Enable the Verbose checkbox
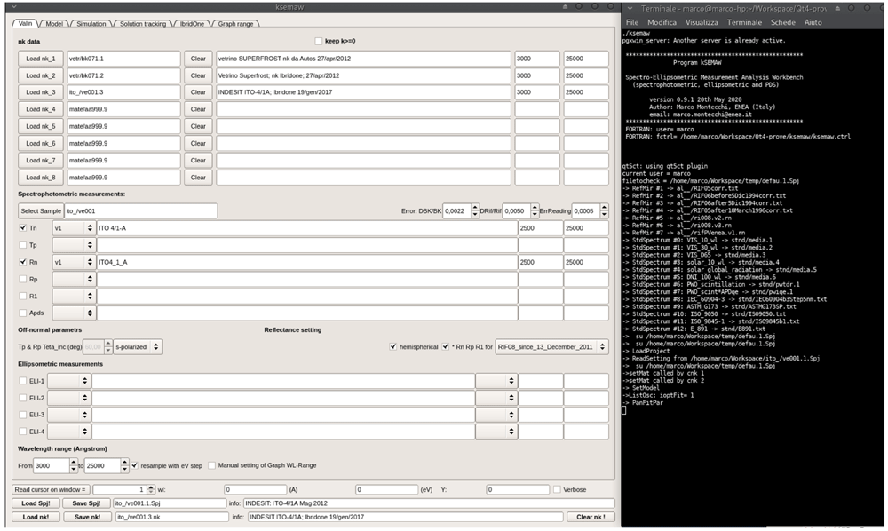Viewport: 888px width, 531px height. 558,489
